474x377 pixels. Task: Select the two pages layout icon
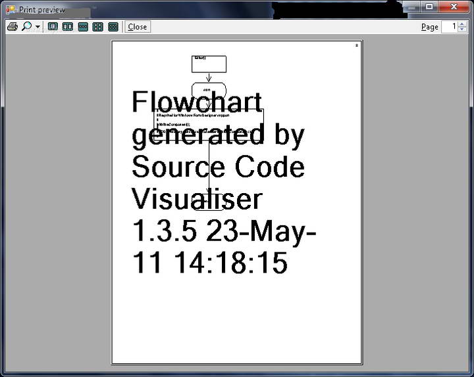pos(68,27)
